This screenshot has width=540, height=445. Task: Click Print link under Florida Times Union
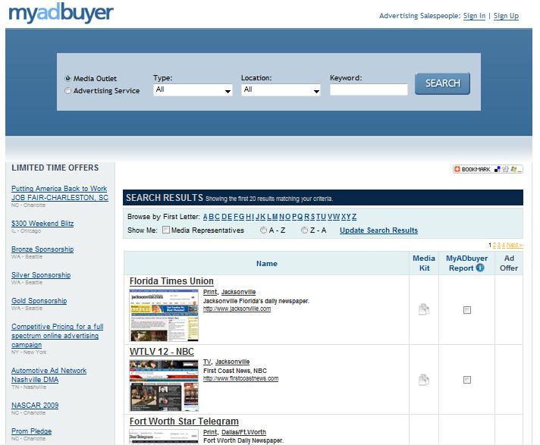pos(210,292)
